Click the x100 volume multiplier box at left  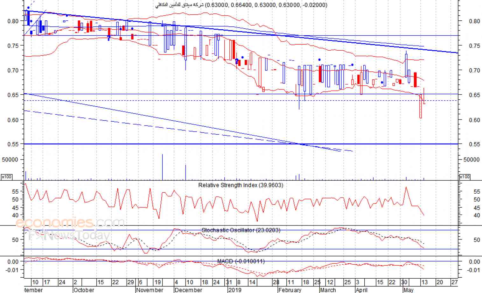[7, 177]
